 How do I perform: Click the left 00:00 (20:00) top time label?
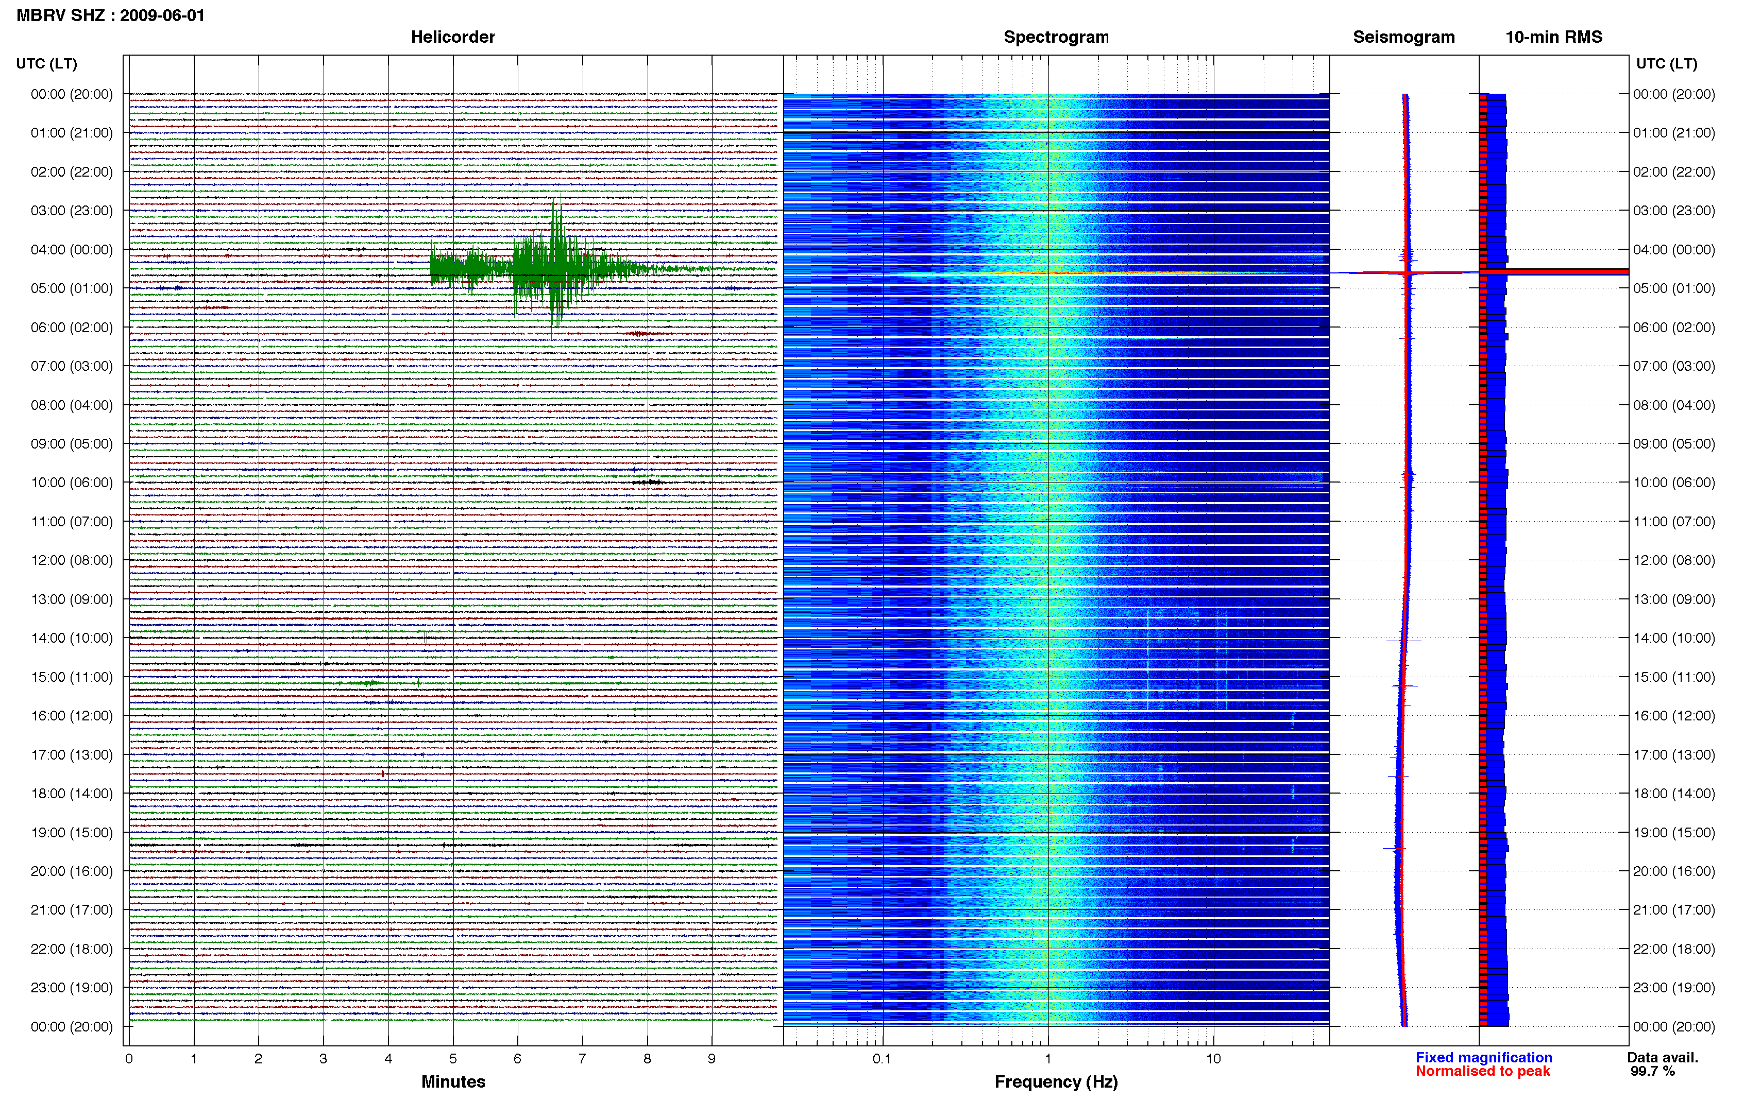coord(72,94)
